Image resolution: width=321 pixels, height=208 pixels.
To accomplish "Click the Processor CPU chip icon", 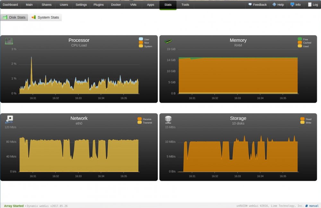I will 9,41.
